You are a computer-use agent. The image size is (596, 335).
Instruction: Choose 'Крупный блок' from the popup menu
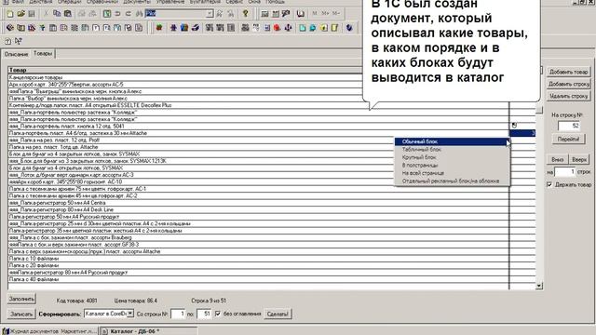click(452, 157)
